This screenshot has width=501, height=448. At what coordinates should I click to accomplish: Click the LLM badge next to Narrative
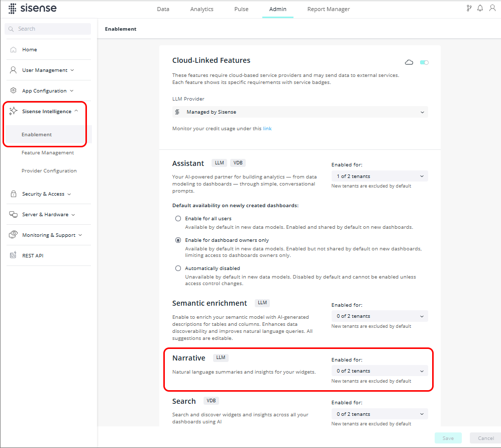coord(221,357)
